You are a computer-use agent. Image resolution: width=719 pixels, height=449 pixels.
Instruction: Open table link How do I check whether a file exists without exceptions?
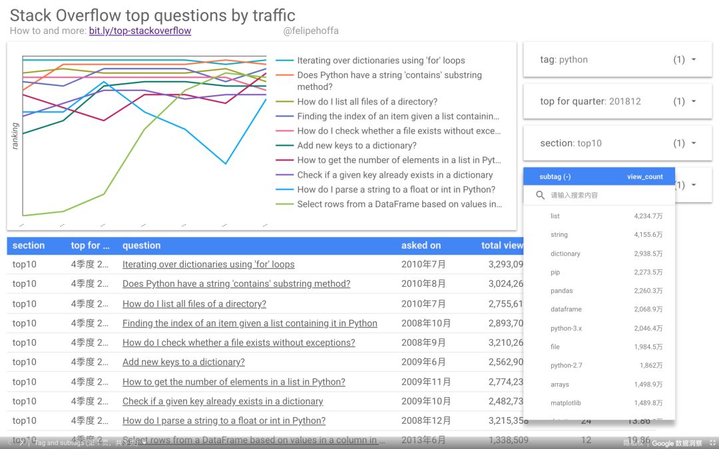(238, 343)
